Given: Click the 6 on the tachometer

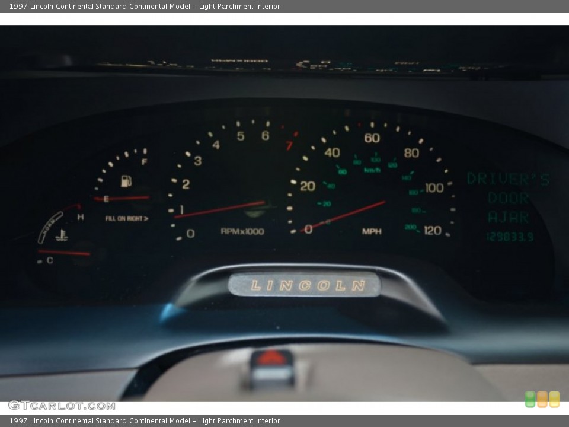Looking at the screenshot, I should [x=266, y=135].
